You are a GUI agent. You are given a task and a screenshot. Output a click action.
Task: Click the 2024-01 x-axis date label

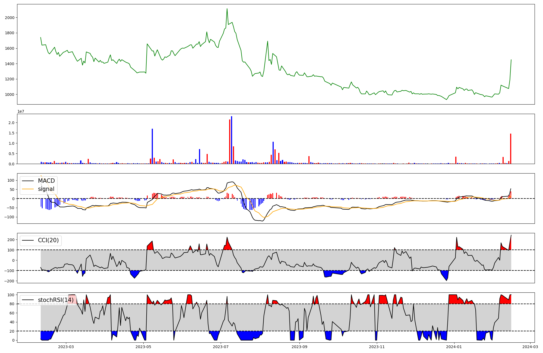pyautogui.click(x=454, y=347)
